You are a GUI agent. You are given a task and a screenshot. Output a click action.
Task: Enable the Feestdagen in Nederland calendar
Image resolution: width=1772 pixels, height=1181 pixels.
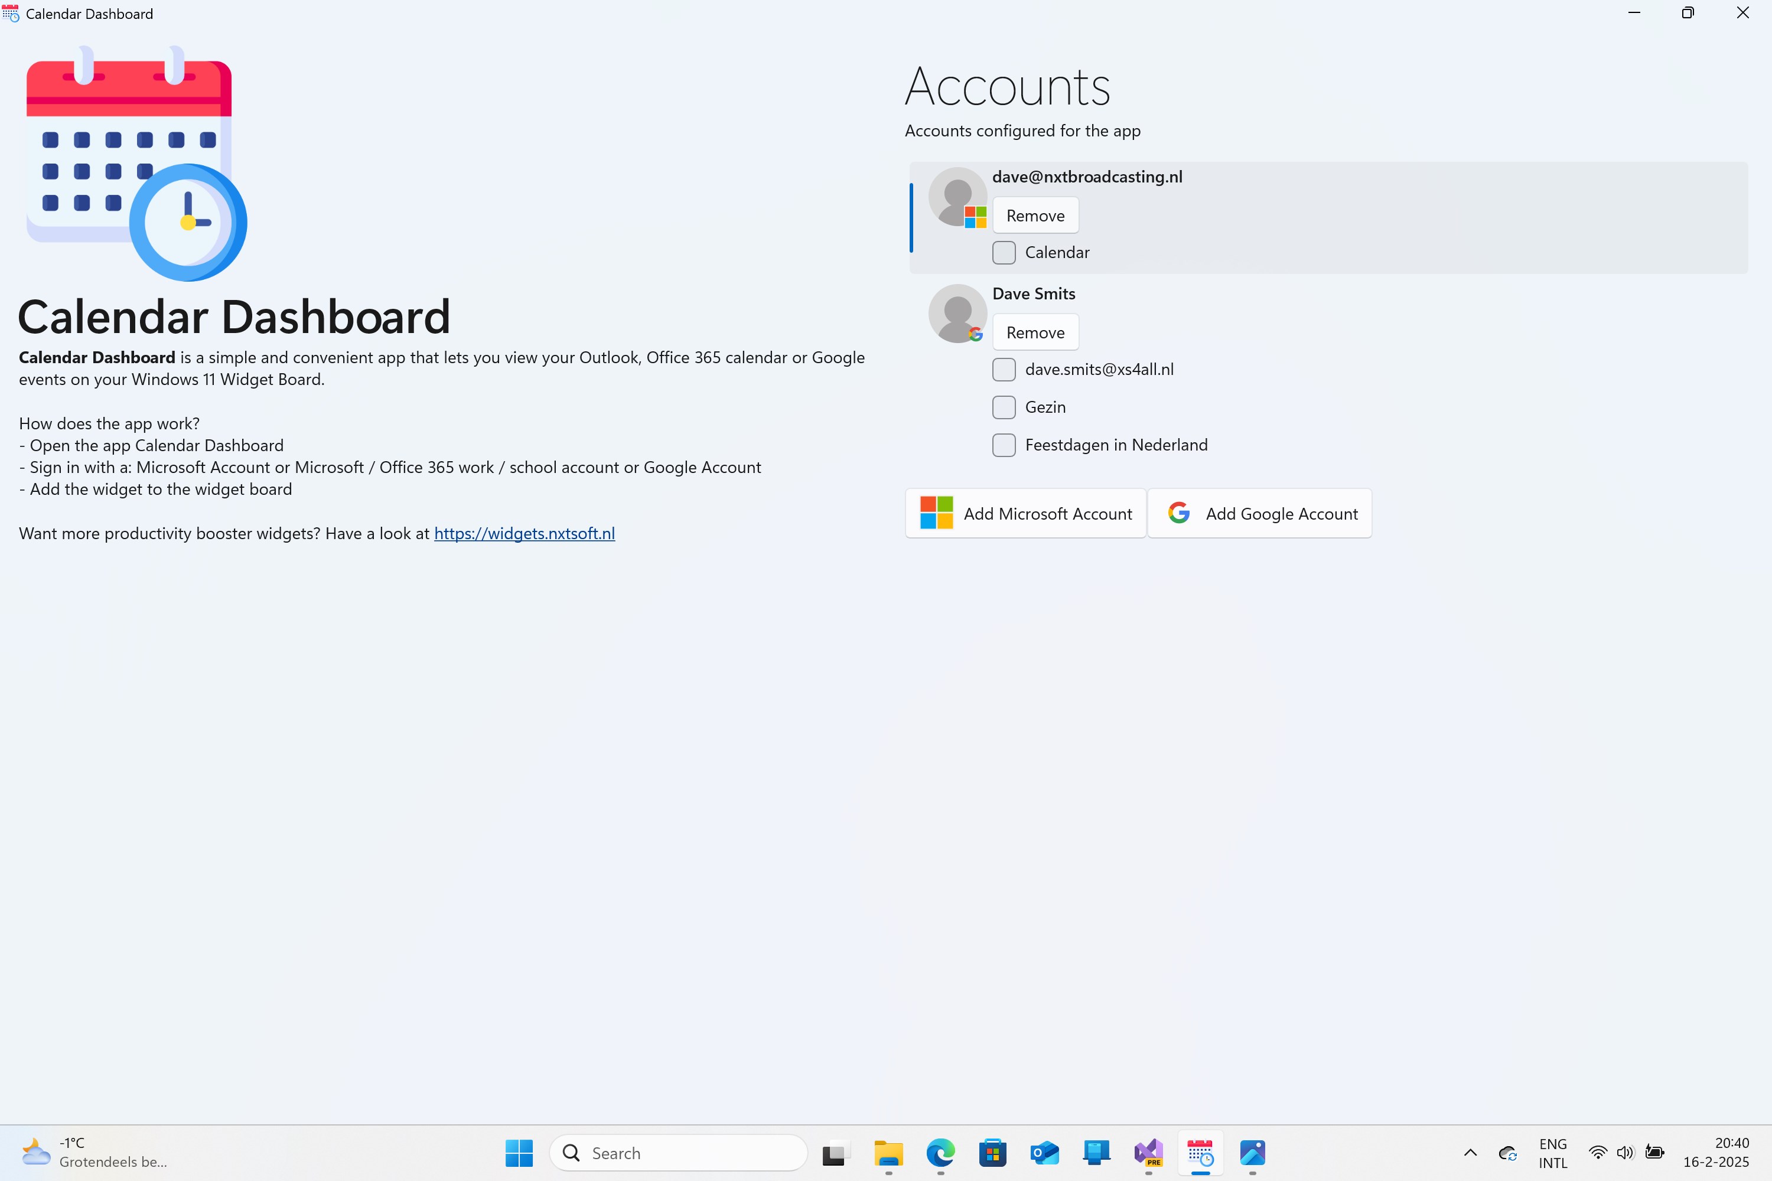pyautogui.click(x=1004, y=445)
